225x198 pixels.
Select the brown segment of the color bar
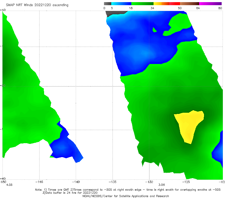189,4
